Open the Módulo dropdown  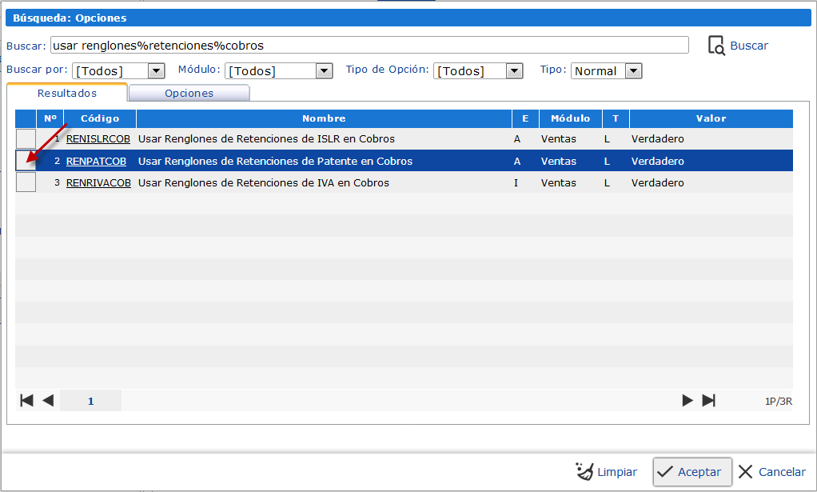324,71
